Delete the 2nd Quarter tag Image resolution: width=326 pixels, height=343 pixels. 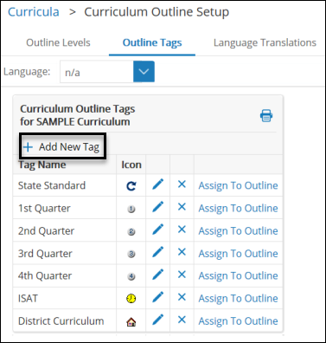182,230
